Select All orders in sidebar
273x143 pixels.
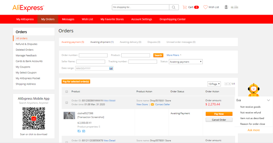(x=22, y=38)
